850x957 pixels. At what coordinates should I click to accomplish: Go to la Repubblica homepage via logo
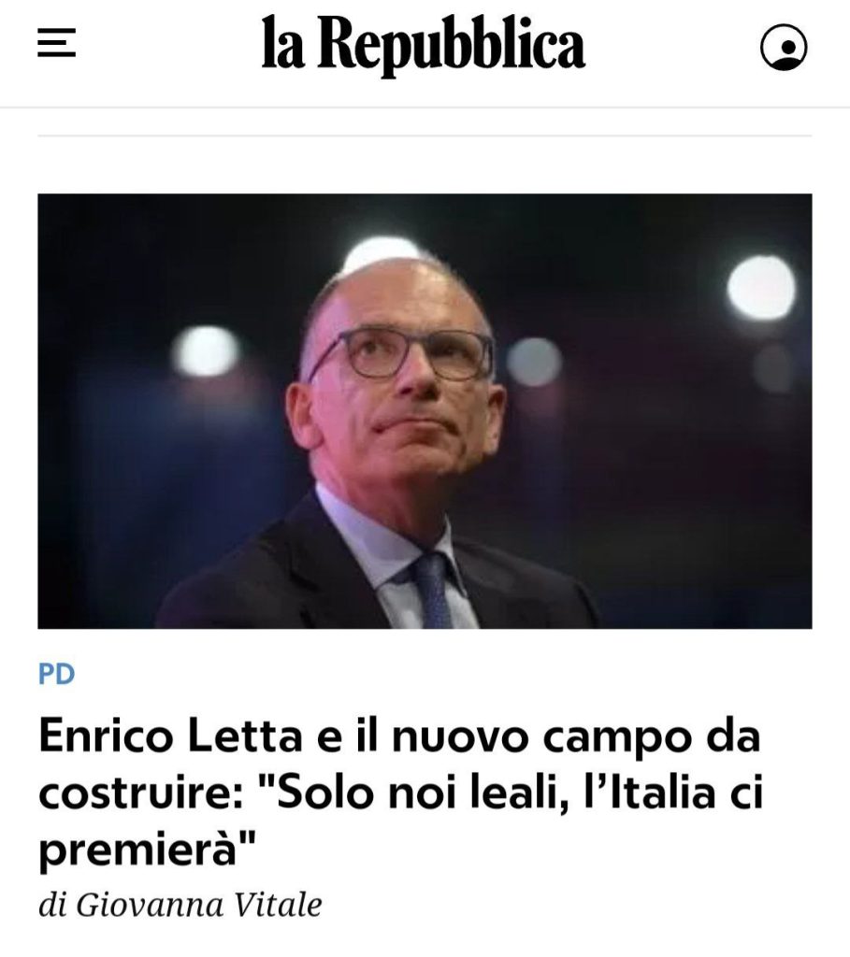424,43
